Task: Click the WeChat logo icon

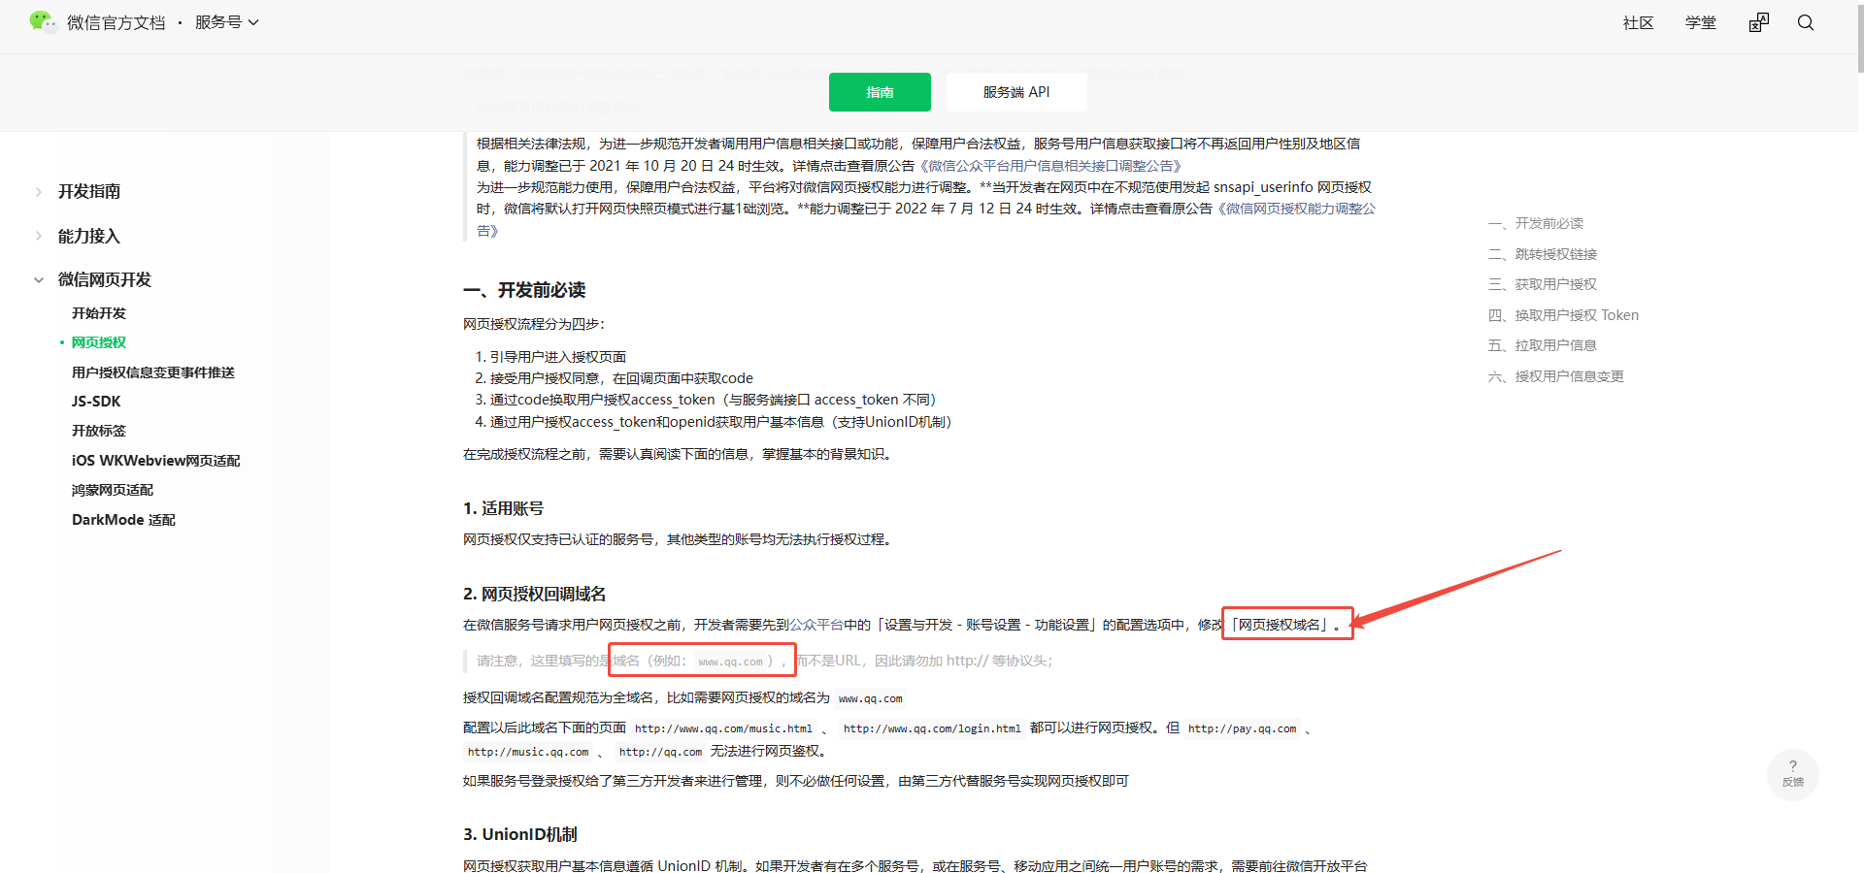Action: [43, 21]
